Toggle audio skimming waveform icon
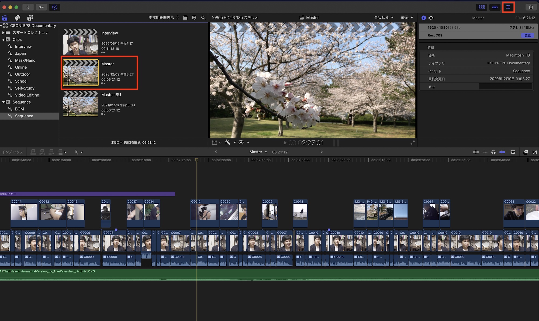The width and height of the screenshot is (539, 321). (485, 152)
